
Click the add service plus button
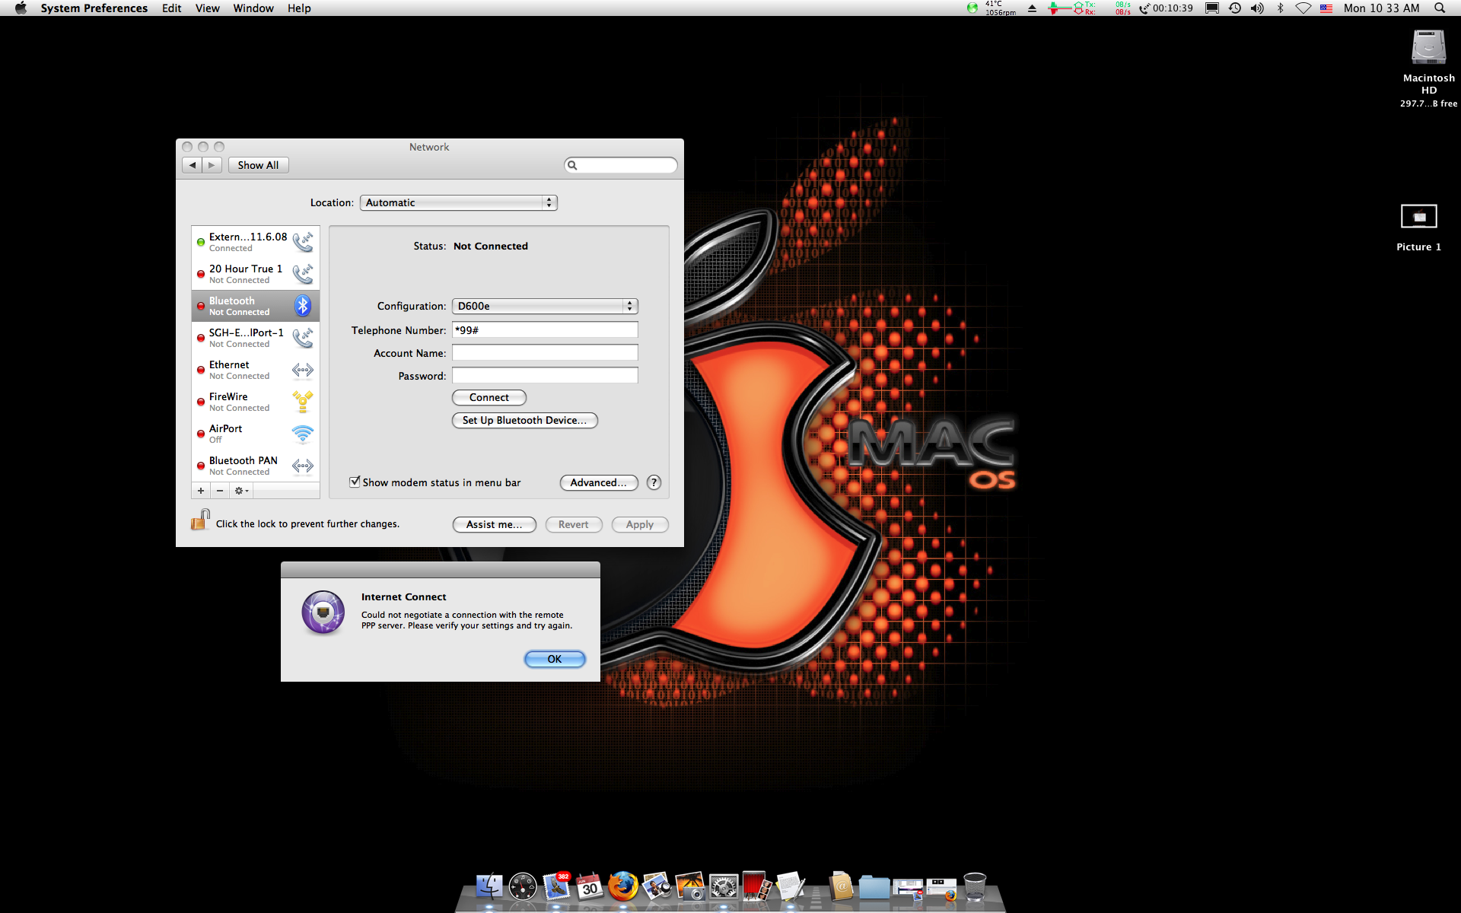click(201, 491)
